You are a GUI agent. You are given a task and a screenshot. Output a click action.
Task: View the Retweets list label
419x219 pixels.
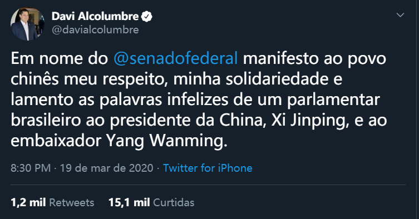[x=72, y=202]
